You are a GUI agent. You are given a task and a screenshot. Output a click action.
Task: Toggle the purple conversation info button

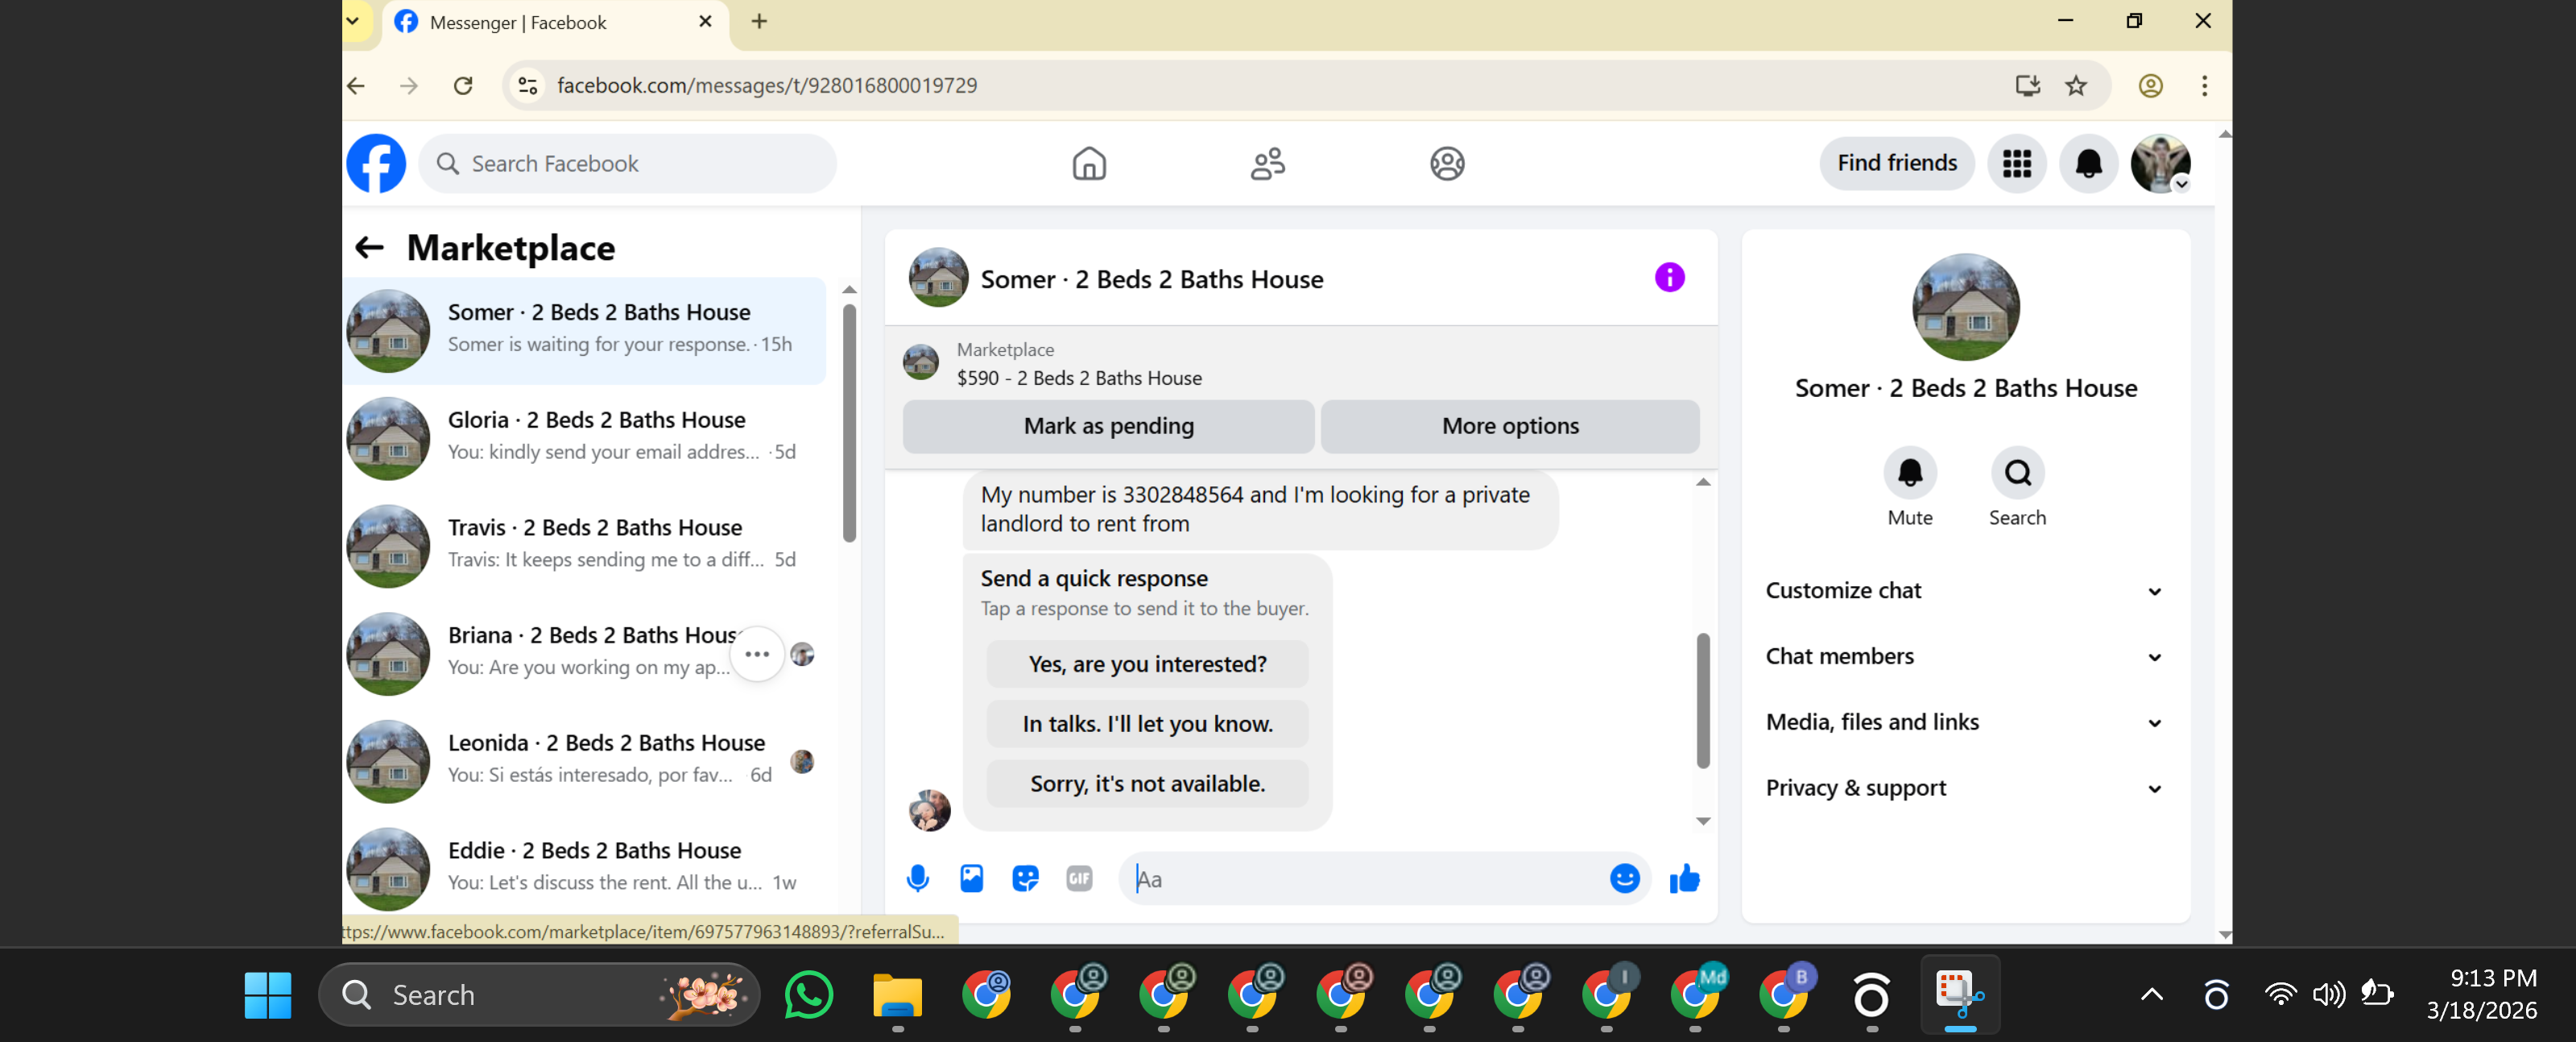pos(1669,277)
